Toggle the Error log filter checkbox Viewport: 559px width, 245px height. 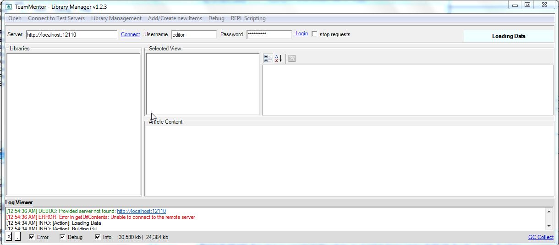[32, 237]
